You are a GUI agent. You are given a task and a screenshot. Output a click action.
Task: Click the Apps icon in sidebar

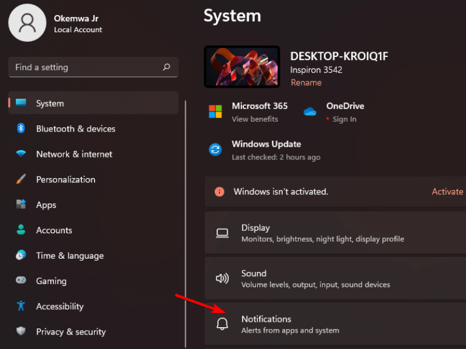(x=21, y=204)
